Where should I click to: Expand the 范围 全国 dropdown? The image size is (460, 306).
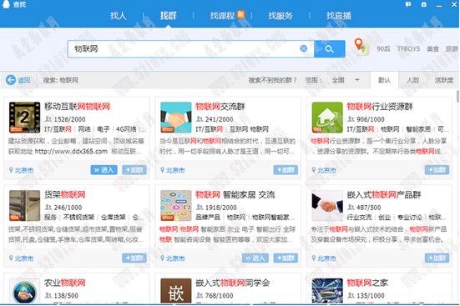[346, 80]
